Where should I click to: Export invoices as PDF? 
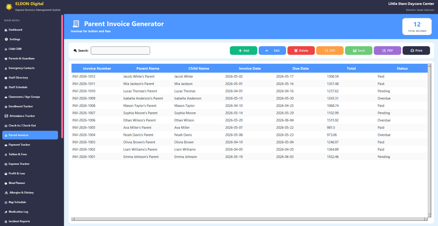[387, 51]
